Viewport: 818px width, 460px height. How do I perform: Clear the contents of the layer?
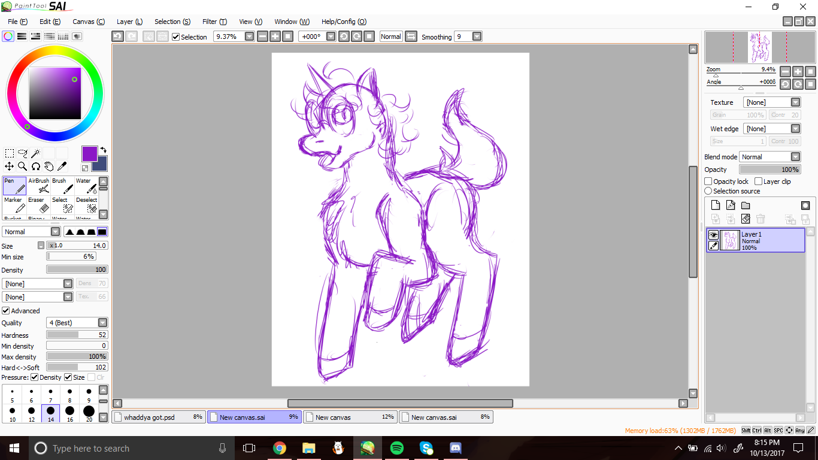[x=746, y=219]
